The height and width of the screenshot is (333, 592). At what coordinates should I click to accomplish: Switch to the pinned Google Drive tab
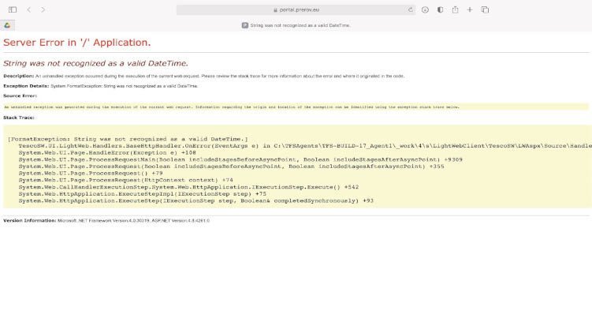(7, 25)
